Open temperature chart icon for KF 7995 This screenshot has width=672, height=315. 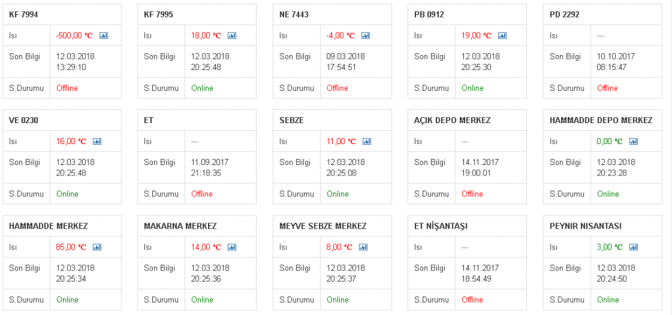pyautogui.click(x=232, y=35)
